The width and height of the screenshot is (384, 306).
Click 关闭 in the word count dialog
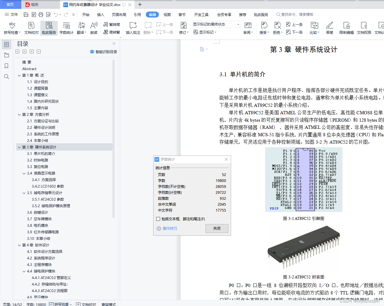tap(217, 229)
